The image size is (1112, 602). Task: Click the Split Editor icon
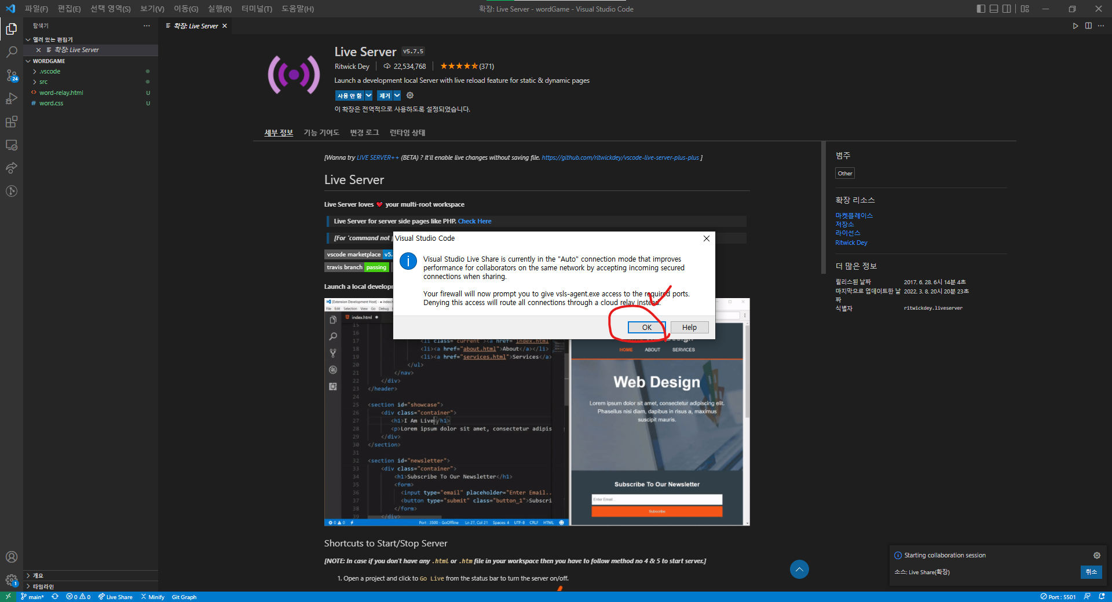pyautogui.click(x=1088, y=25)
